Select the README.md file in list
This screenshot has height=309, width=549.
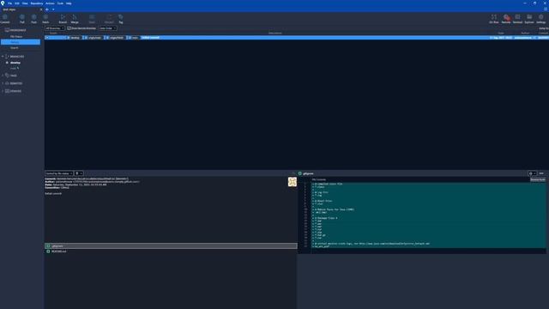coord(171,251)
